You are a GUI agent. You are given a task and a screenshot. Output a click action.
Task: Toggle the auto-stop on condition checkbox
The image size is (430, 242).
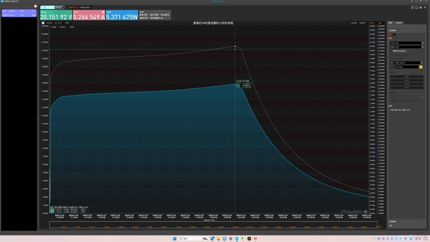click(391, 51)
